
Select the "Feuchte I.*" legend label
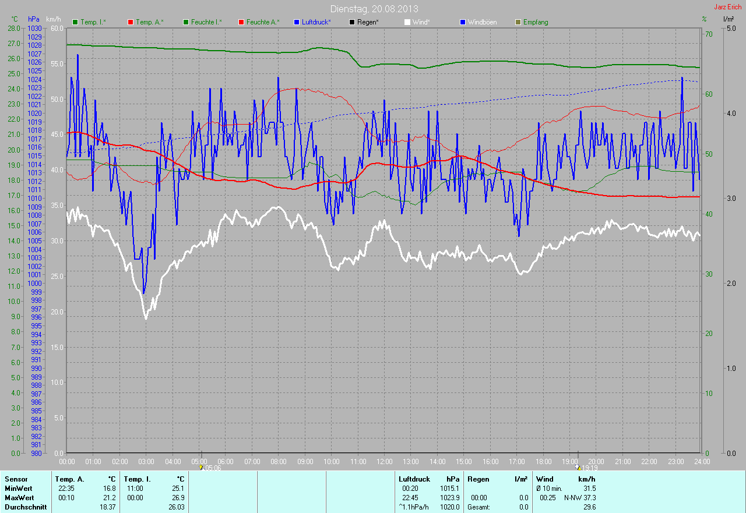pos(206,22)
